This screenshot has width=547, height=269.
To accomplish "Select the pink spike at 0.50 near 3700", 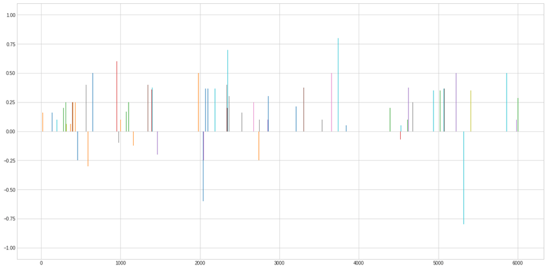I will click(331, 102).
